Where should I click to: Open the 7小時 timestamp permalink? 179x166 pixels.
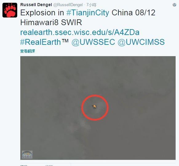click(x=91, y=5)
